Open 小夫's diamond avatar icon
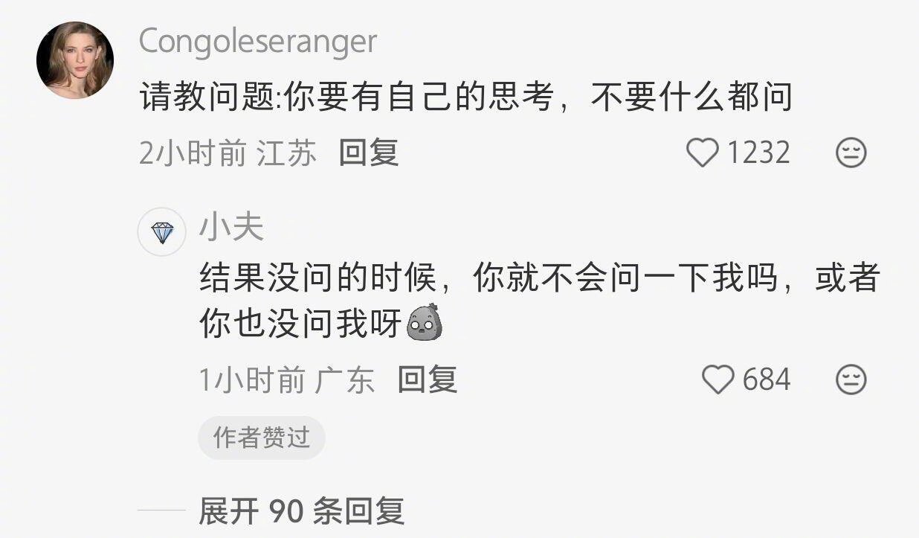 [162, 233]
